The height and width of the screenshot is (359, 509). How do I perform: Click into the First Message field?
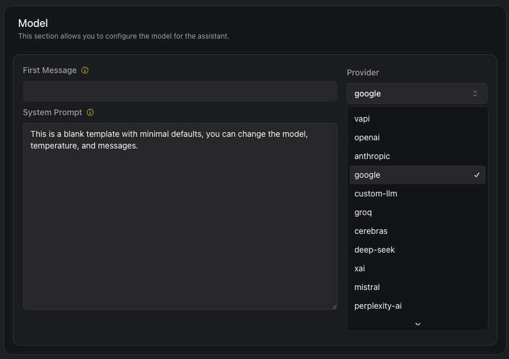pos(180,91)
